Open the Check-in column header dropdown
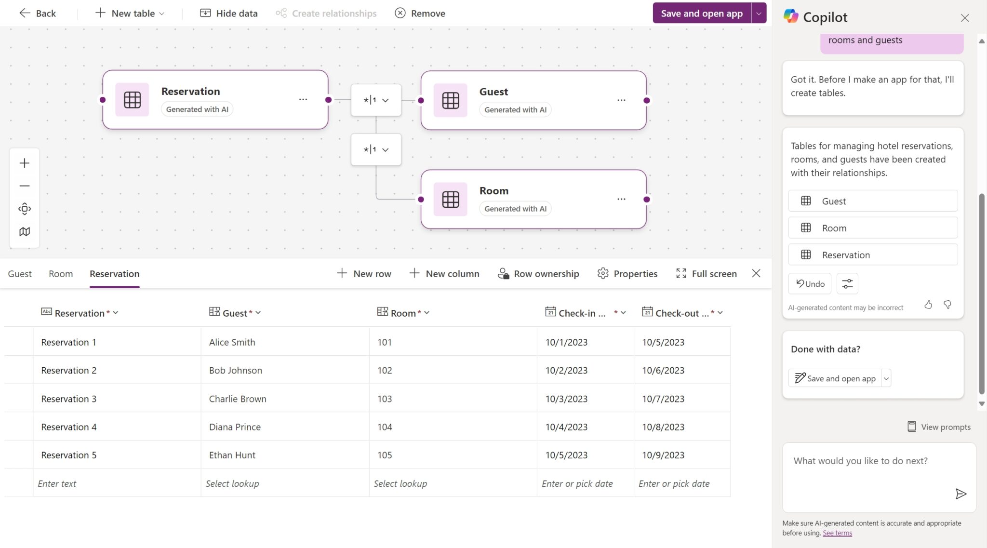Screen dimensions: 987x548 [x=623, y=312]
